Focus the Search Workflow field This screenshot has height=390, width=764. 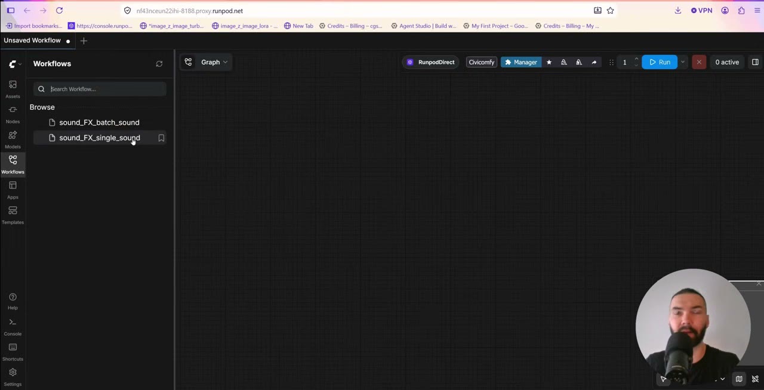[100, 89]
